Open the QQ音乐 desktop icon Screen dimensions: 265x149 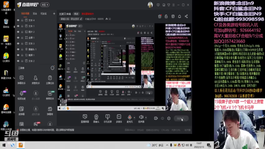coord(6,57)
